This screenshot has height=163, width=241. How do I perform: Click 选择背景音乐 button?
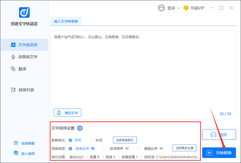coord(125,140)
